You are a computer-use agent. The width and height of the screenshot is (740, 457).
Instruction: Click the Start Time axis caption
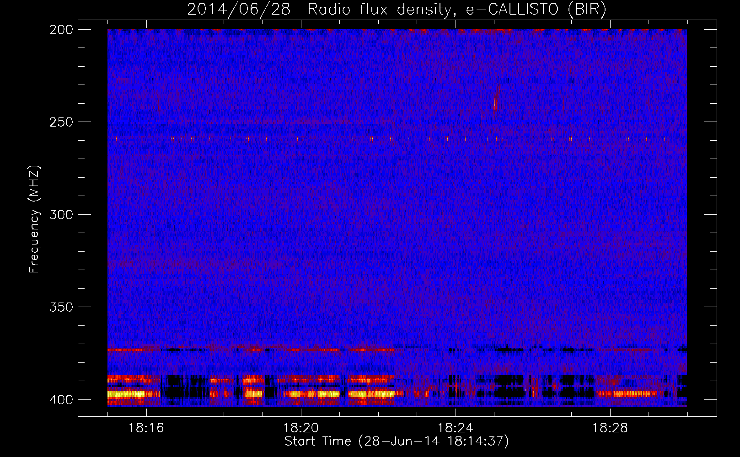point(397,441)
